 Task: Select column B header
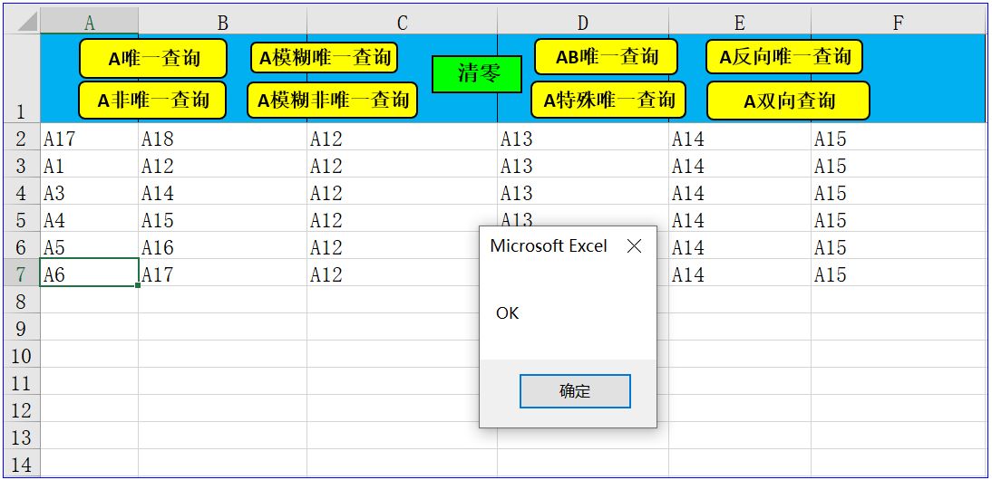pos(223,22)
